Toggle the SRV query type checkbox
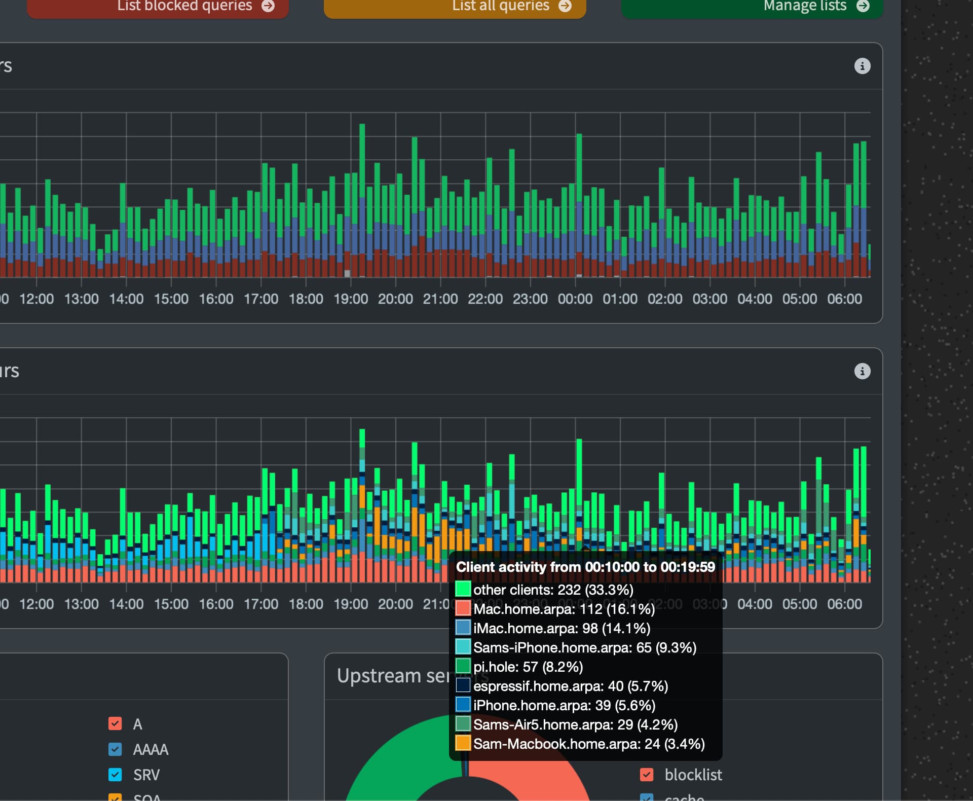Image resolution: width=973 pixels, height=801 pixels. coord(115,775)
